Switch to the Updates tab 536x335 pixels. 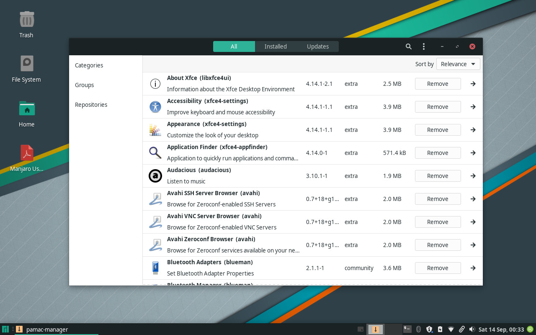coord(317,46)
